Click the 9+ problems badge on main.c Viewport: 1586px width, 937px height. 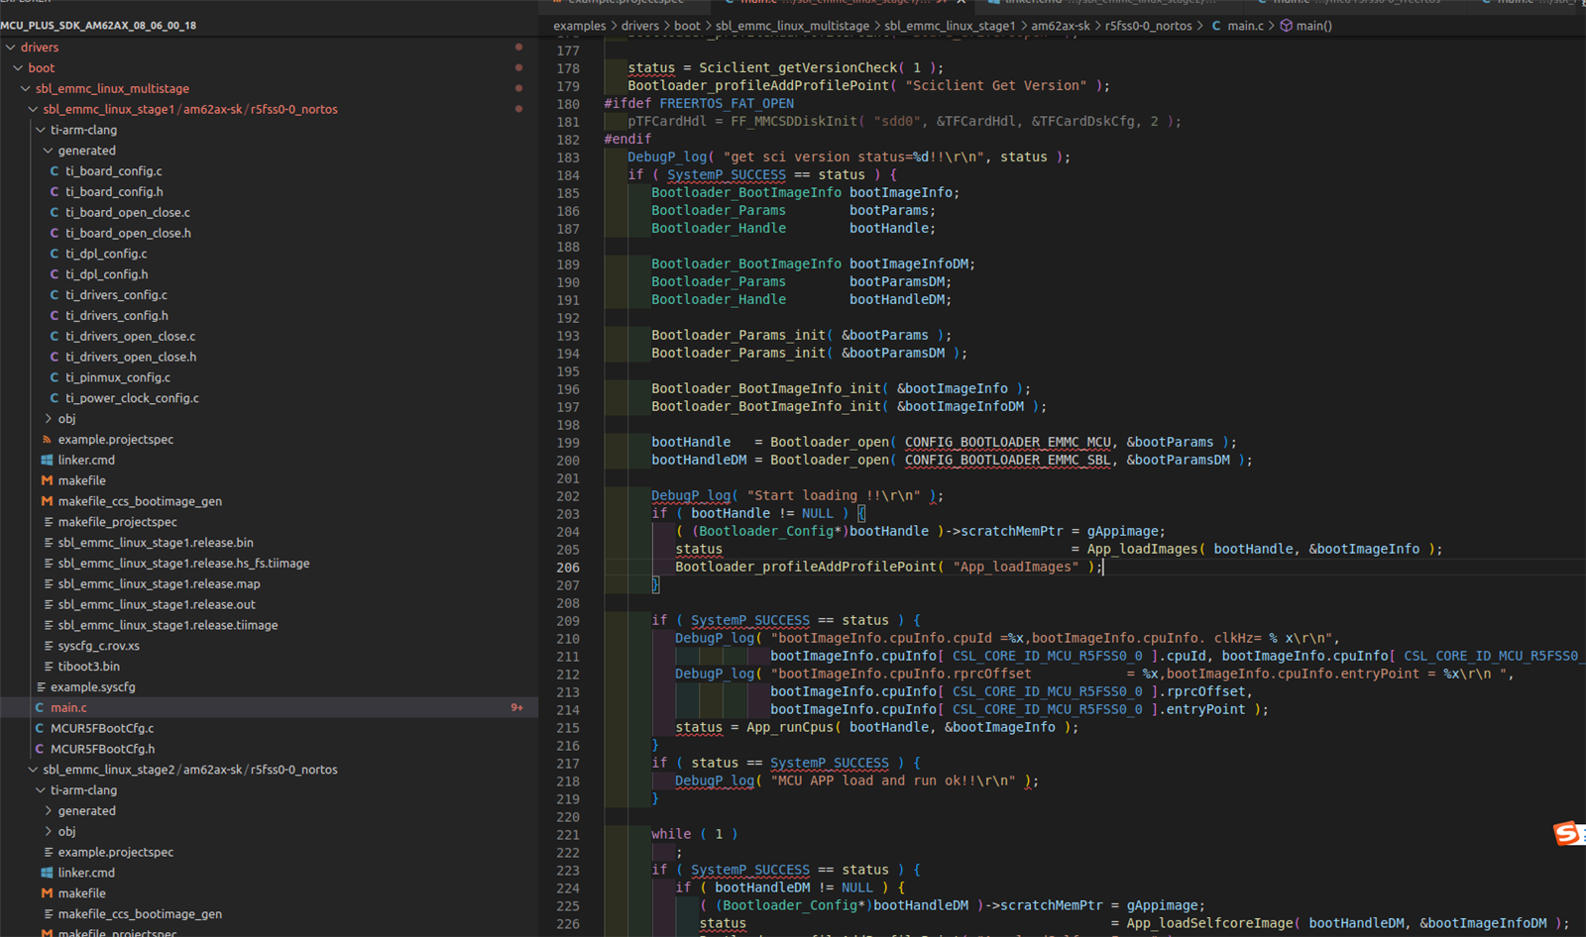[x=516, y=708]
